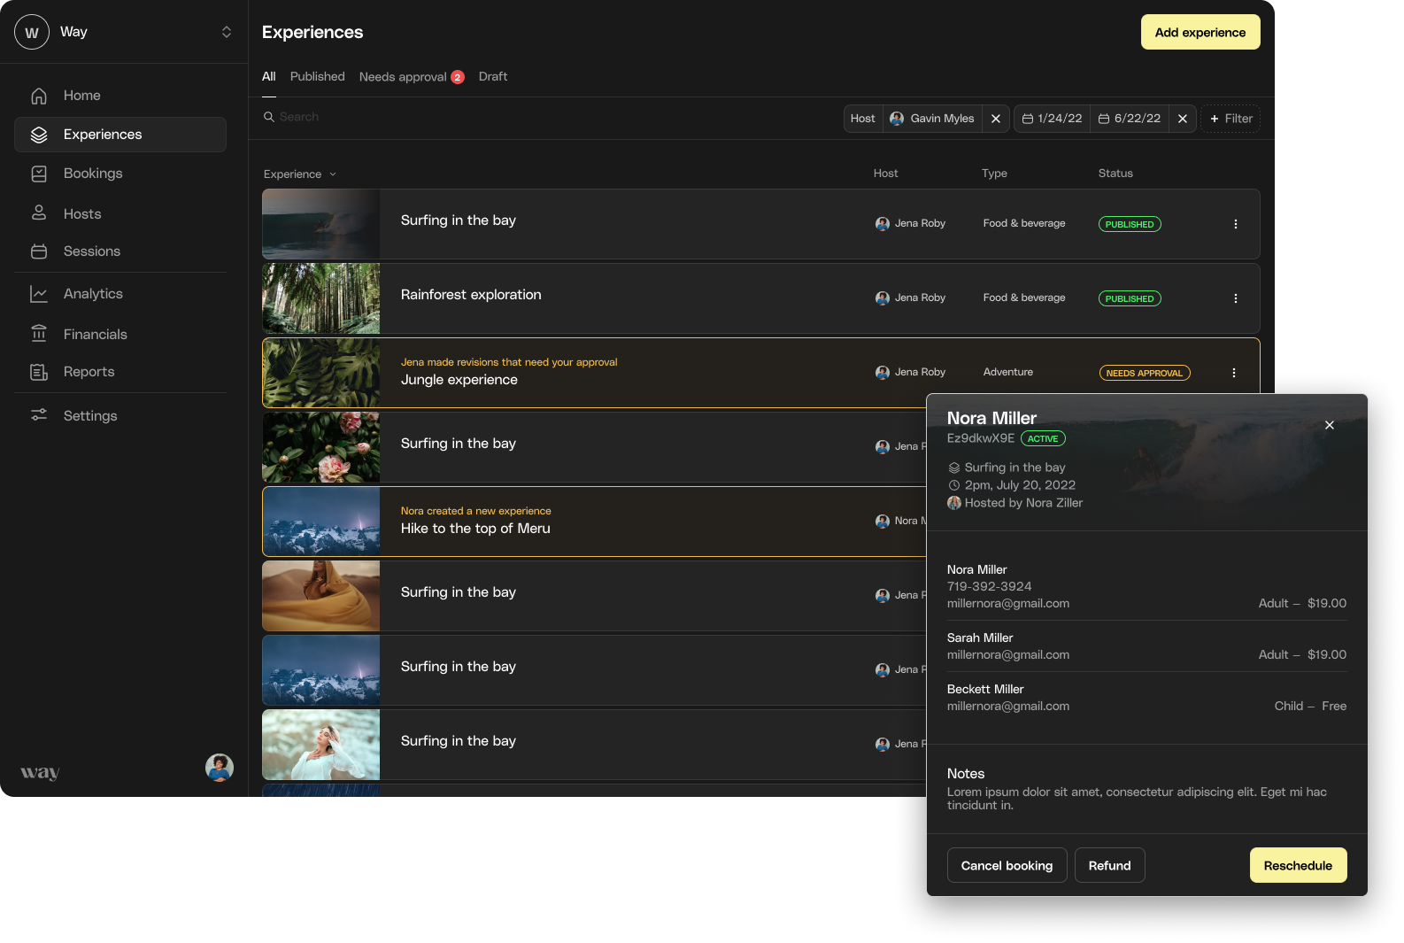Open the Jungle experience thumbnail
Screen dimensions: 1404x943
coord(321,373)
